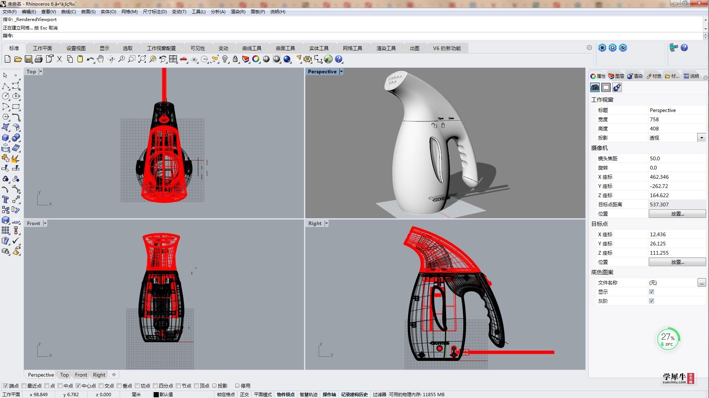Viewport: 709px width, 398px height.
Task: Select the Polyline tool in the left toolbar
Action: coord(6,86)
